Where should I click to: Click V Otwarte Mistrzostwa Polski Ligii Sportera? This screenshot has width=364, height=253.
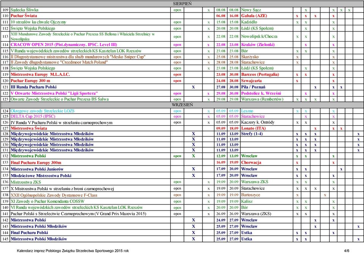(x=54, y=93)
